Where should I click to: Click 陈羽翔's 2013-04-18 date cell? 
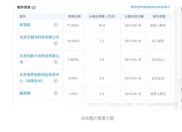pyautogui.click(x=133, y=25)
